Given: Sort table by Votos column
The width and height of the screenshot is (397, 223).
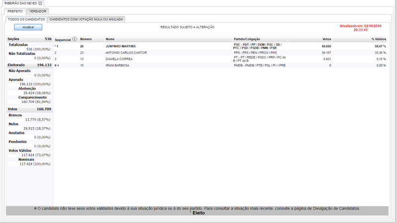Looking at the screenshot, I should pyautogui.click(x=326, y=39).
